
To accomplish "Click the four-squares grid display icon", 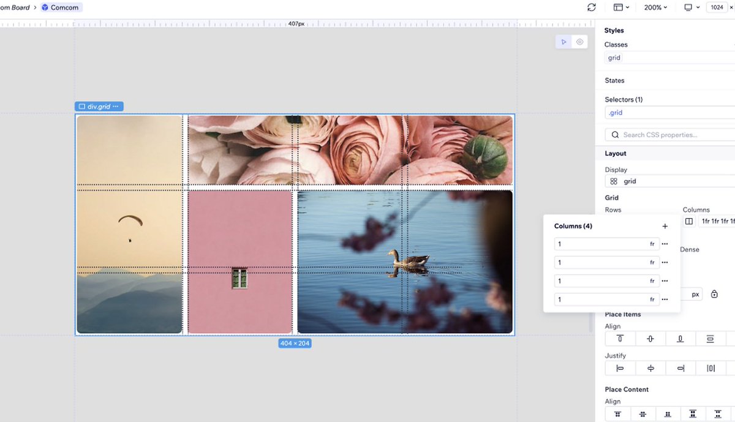I will tap(614, 181).
